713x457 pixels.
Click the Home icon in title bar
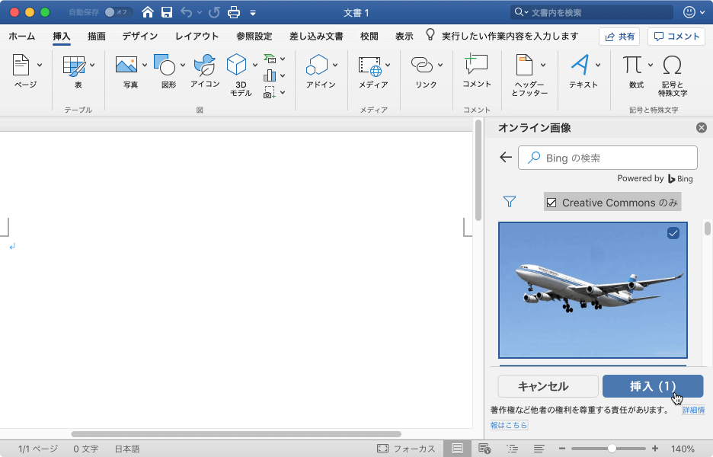pyautogui.click(x=147, y=12)
